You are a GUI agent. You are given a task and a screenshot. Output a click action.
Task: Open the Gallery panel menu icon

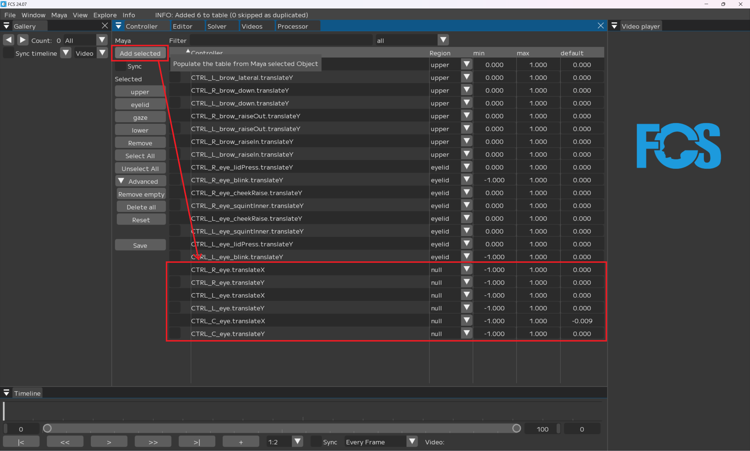pyautogui.click(x=6, y=26)
